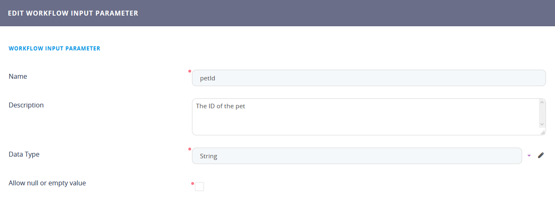Click the red required marker beside Name
The height and width of the screenshot is (221, 555).
(x=190, y=71)
